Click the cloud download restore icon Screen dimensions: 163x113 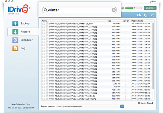(x=139, y=15)
